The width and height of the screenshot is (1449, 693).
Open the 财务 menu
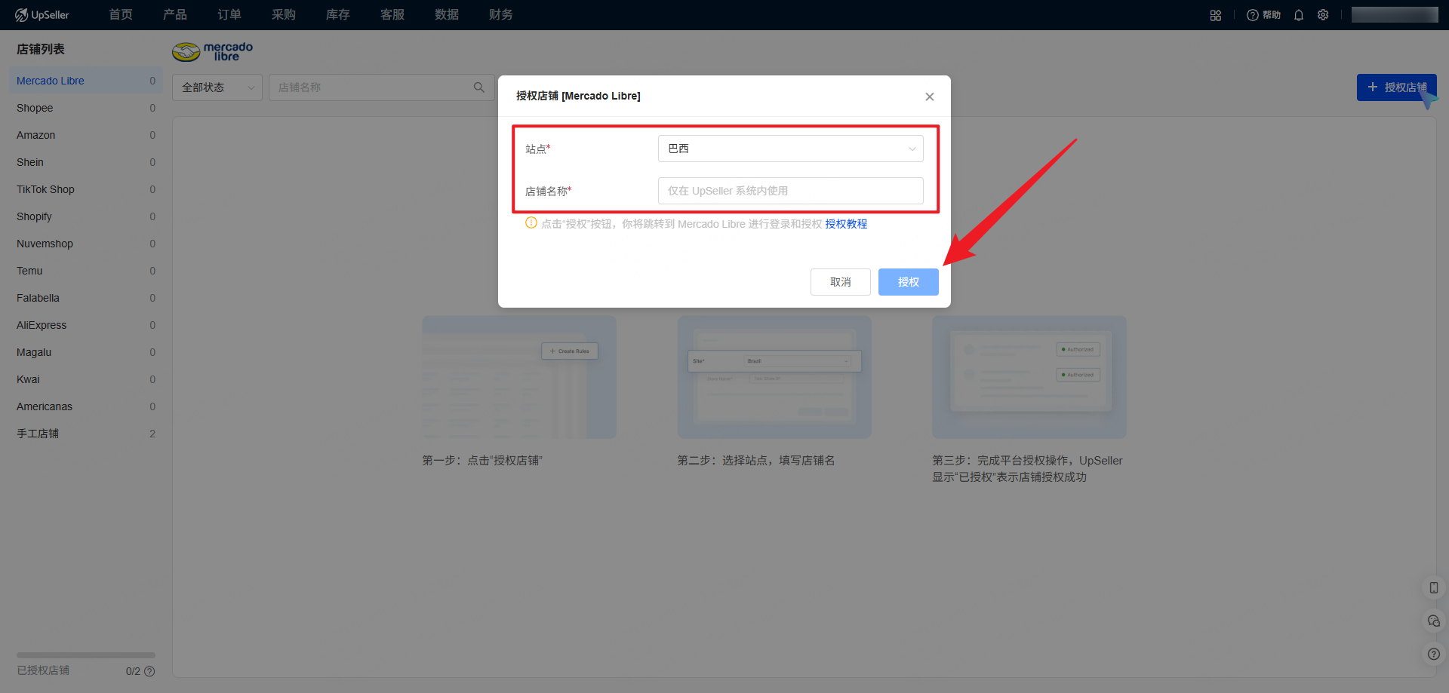point(501,15)
